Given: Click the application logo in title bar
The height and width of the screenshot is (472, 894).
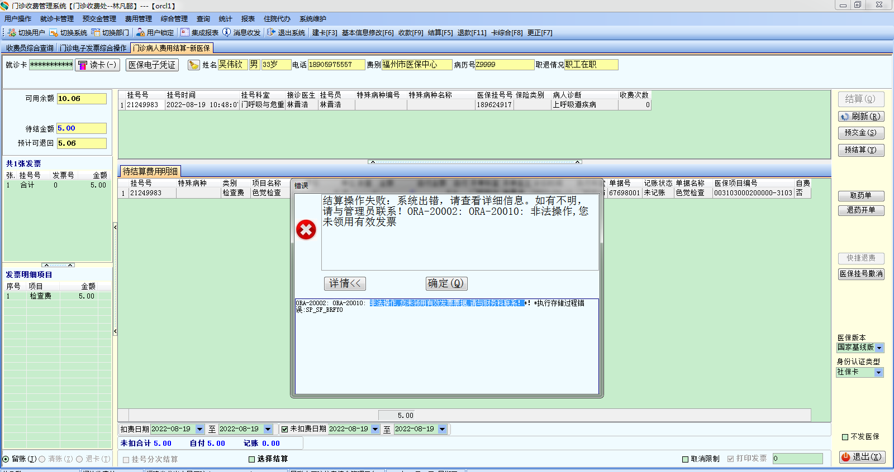Looking at the screenshot, I should [5, 6].
